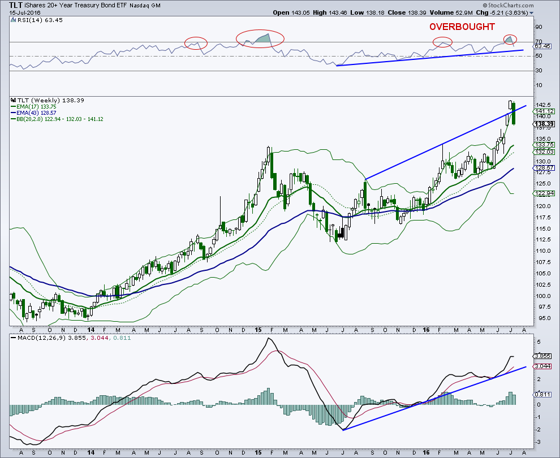This screenshot has height=458, width=560.
Task: Click the 141.12 upper band price tag
Action: (544, 111)
